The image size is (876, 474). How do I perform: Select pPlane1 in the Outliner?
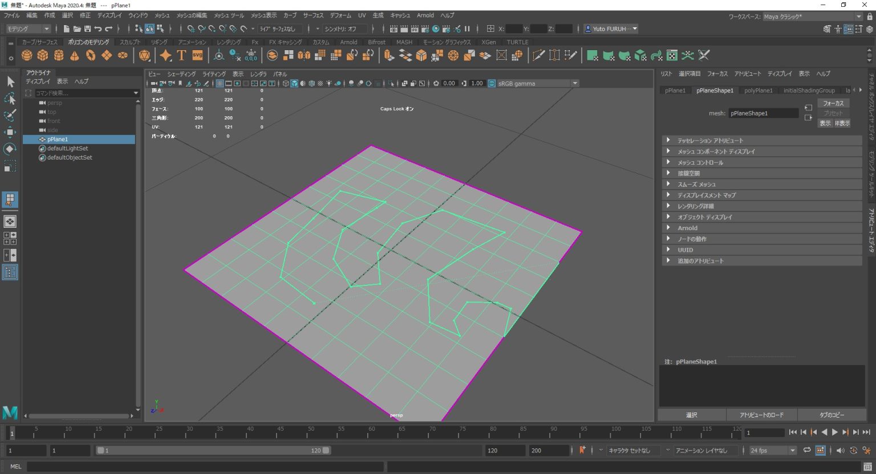(57, 139)
